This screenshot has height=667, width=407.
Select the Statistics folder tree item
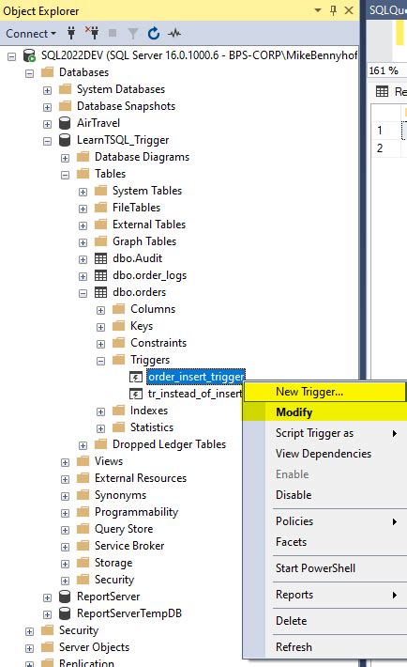[152, 427]
